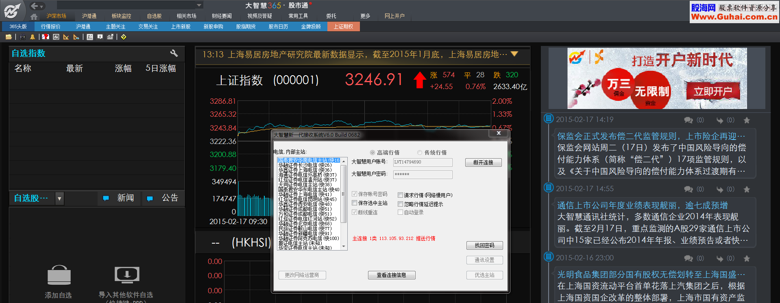Click the 更改网络运营商 button
Image resolution: width=780 pixels, height=303 pixels.
coord(302,275)
